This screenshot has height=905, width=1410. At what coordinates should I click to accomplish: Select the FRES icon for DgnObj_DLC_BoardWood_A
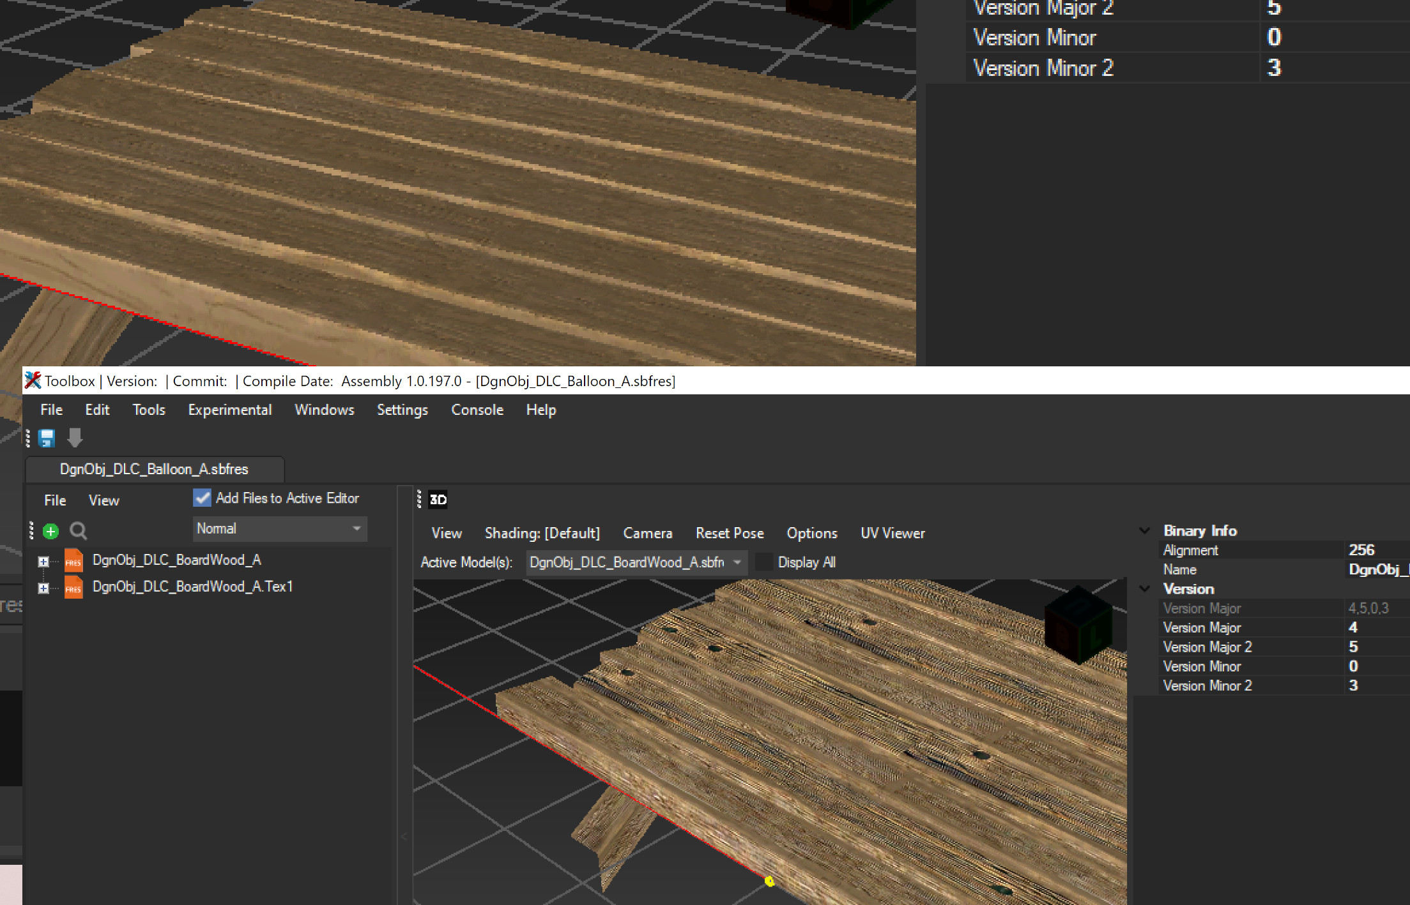pos(73,560)
